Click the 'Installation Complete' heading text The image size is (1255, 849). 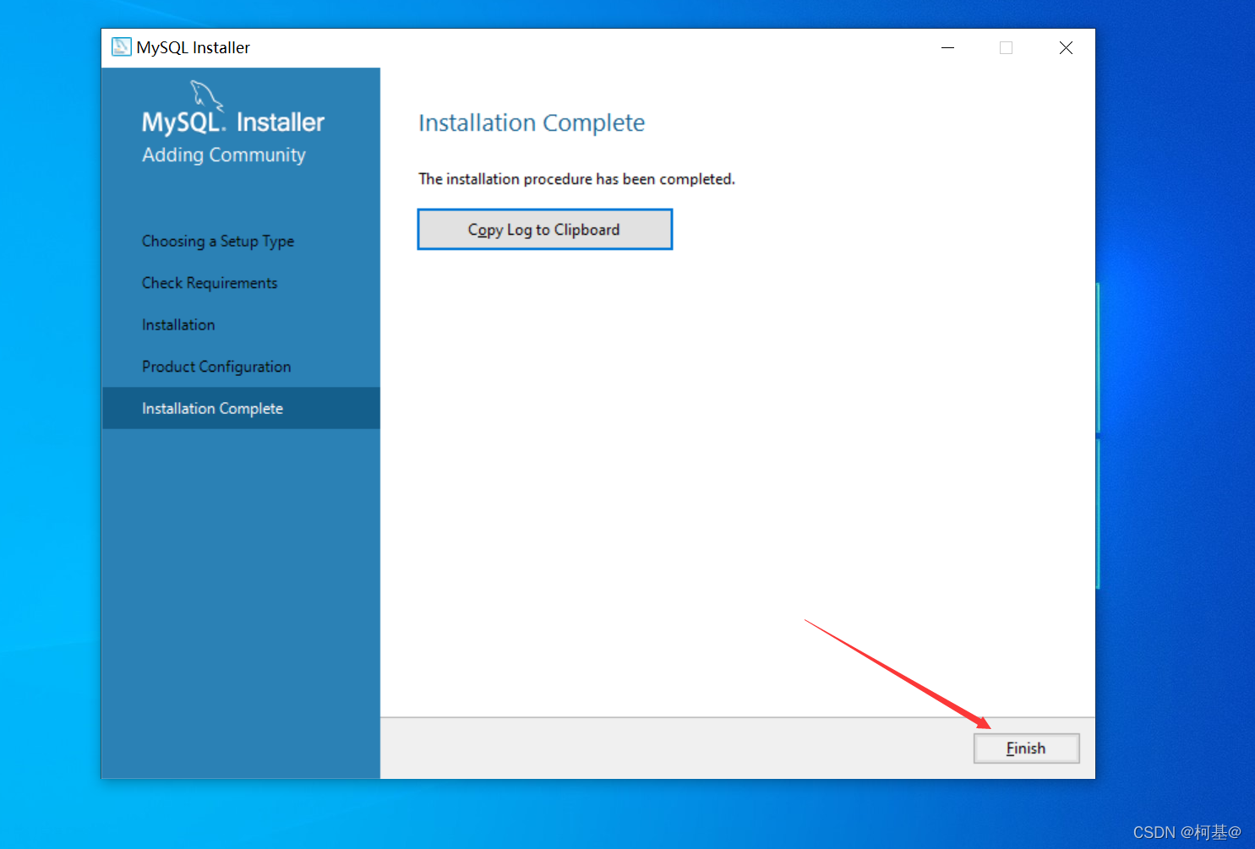(532, 123)
